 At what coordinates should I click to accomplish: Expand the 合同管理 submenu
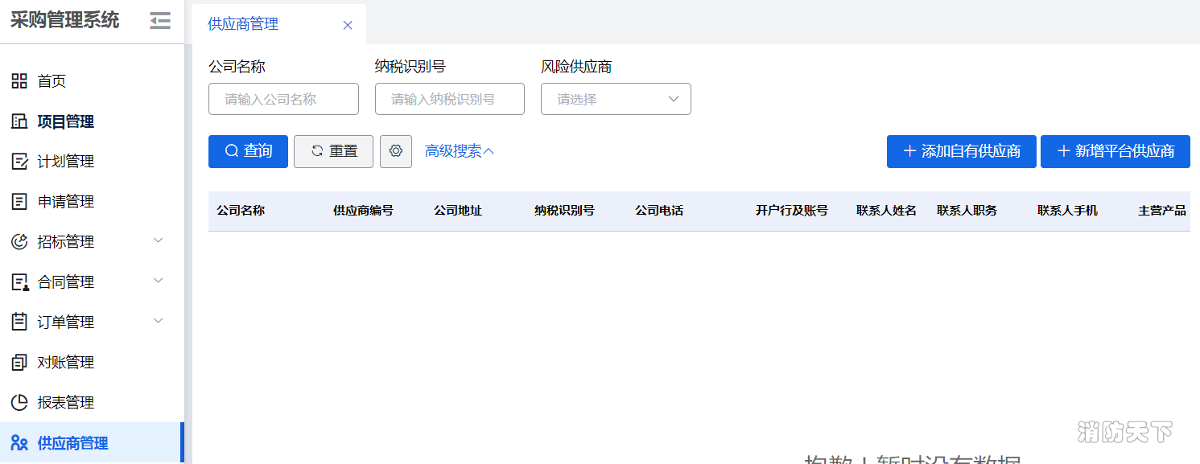coord(159,281)
